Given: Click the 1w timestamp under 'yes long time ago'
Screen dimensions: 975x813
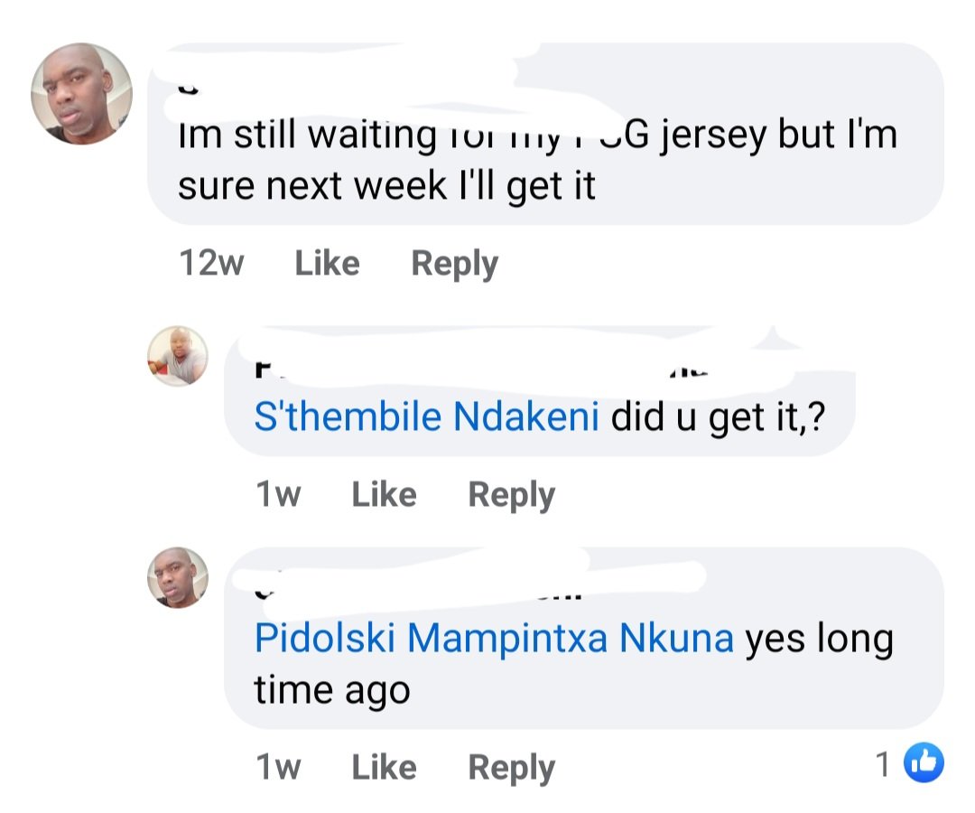Looking at the screenshot, I should [x=278, y=767].
